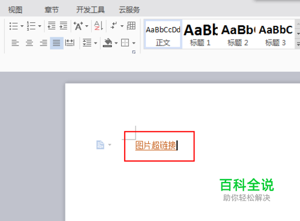This screenshot has width=300, height=221.
Task: Apply the 标题 2 style
Action: [x=238, y=34]
